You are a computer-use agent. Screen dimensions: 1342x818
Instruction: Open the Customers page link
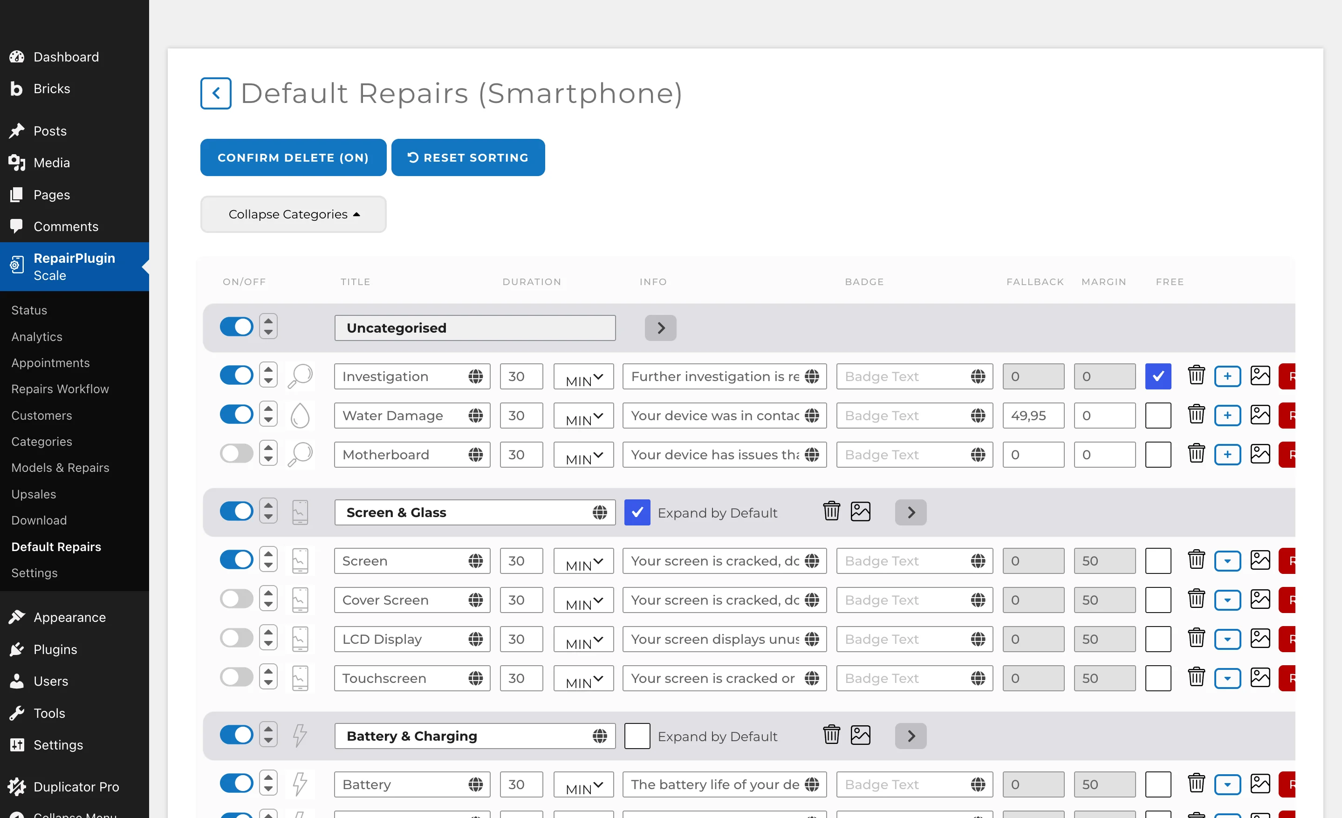[x=41, y=416]
